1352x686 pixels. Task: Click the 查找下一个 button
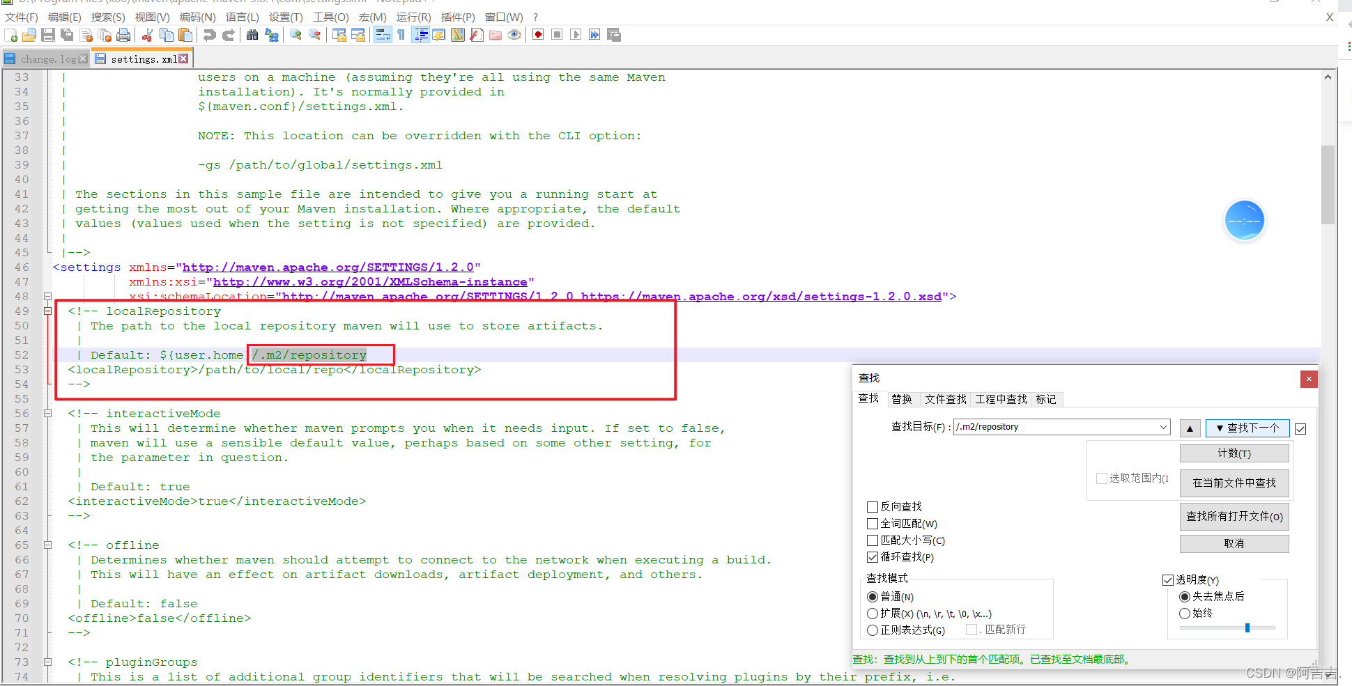pos(1247,428)
